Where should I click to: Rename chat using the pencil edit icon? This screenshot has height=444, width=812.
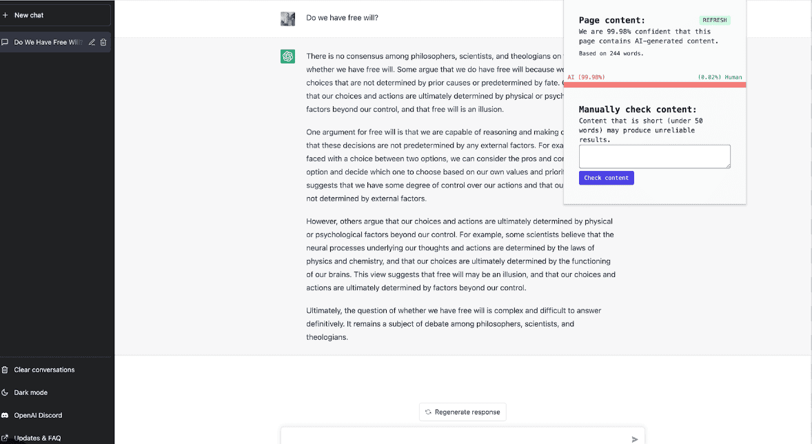point(92,43)
